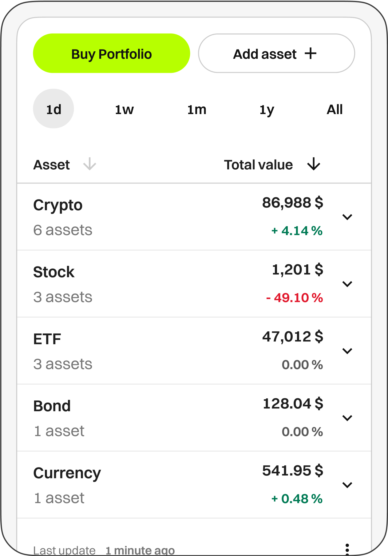Select the 1d time range
The height and width of the screenshot is (556, 388).
(x=53, y=109)
